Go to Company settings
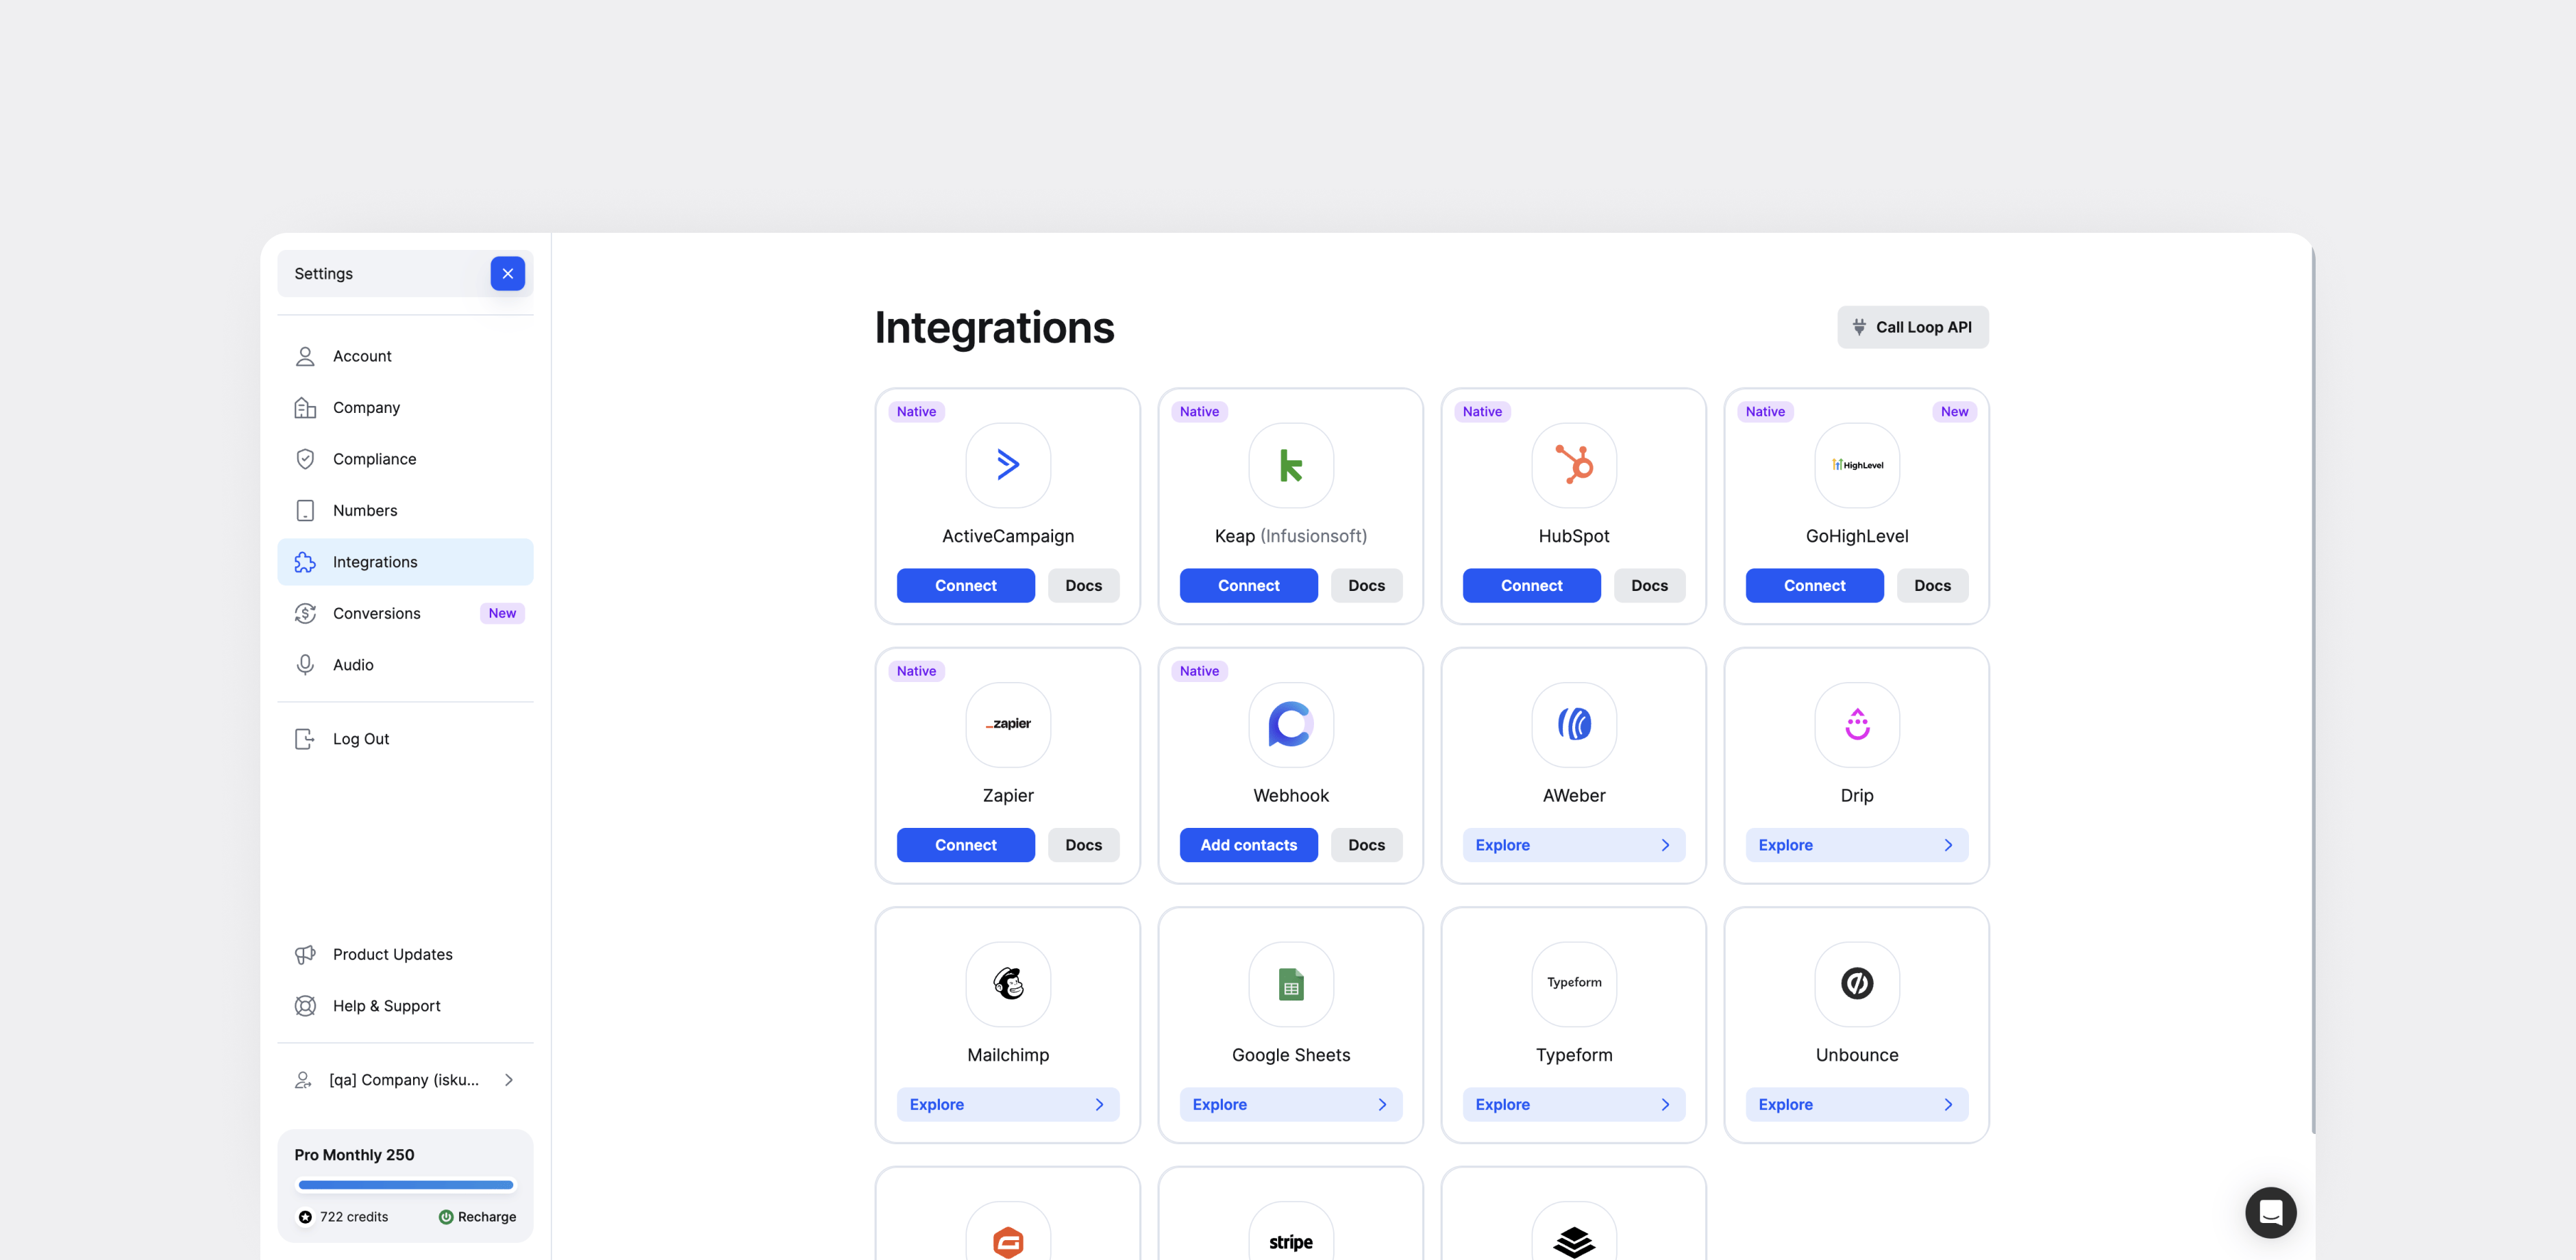 click(x=405, y=407)
